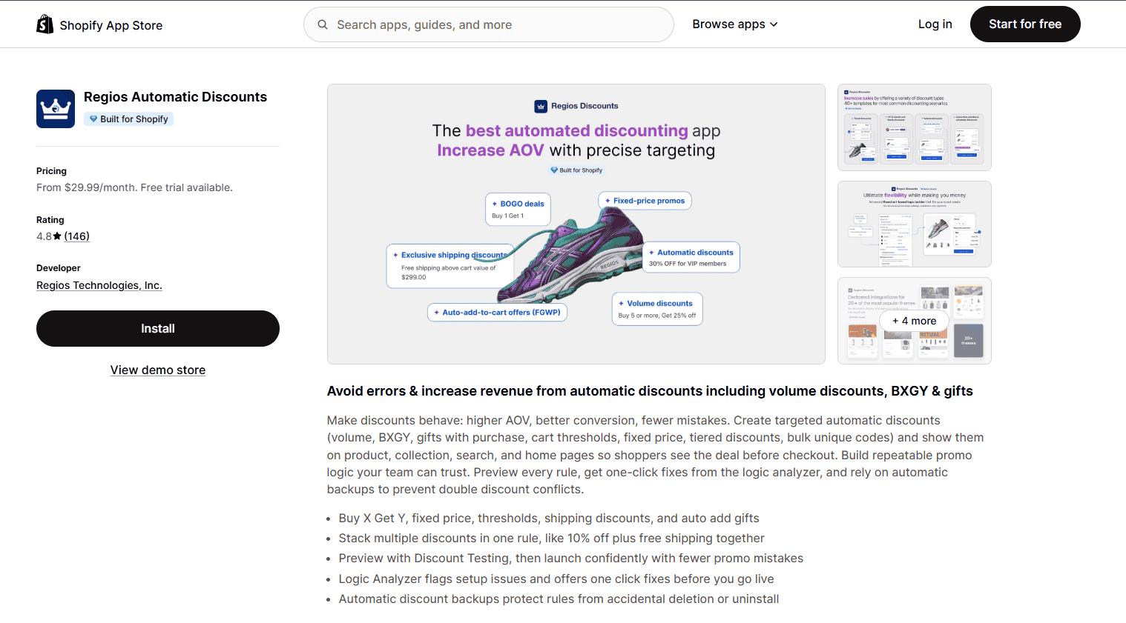Click the Regios crown app icon
Viewport: 1126px width, 623px height.
[56, 109]
